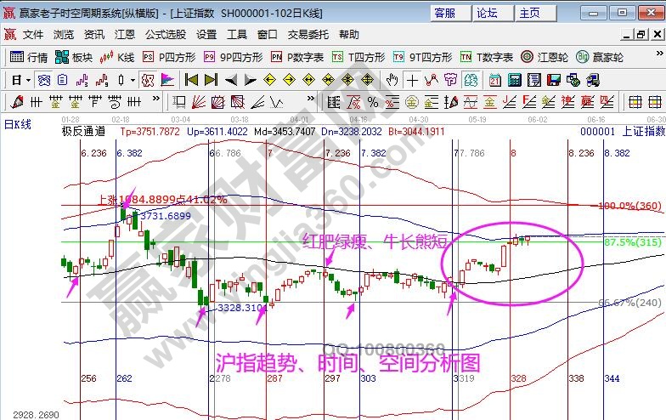Toggle the crosshair cursor tool
The height and width of the screenshot is (420, 666).
[x=412, y=80]
